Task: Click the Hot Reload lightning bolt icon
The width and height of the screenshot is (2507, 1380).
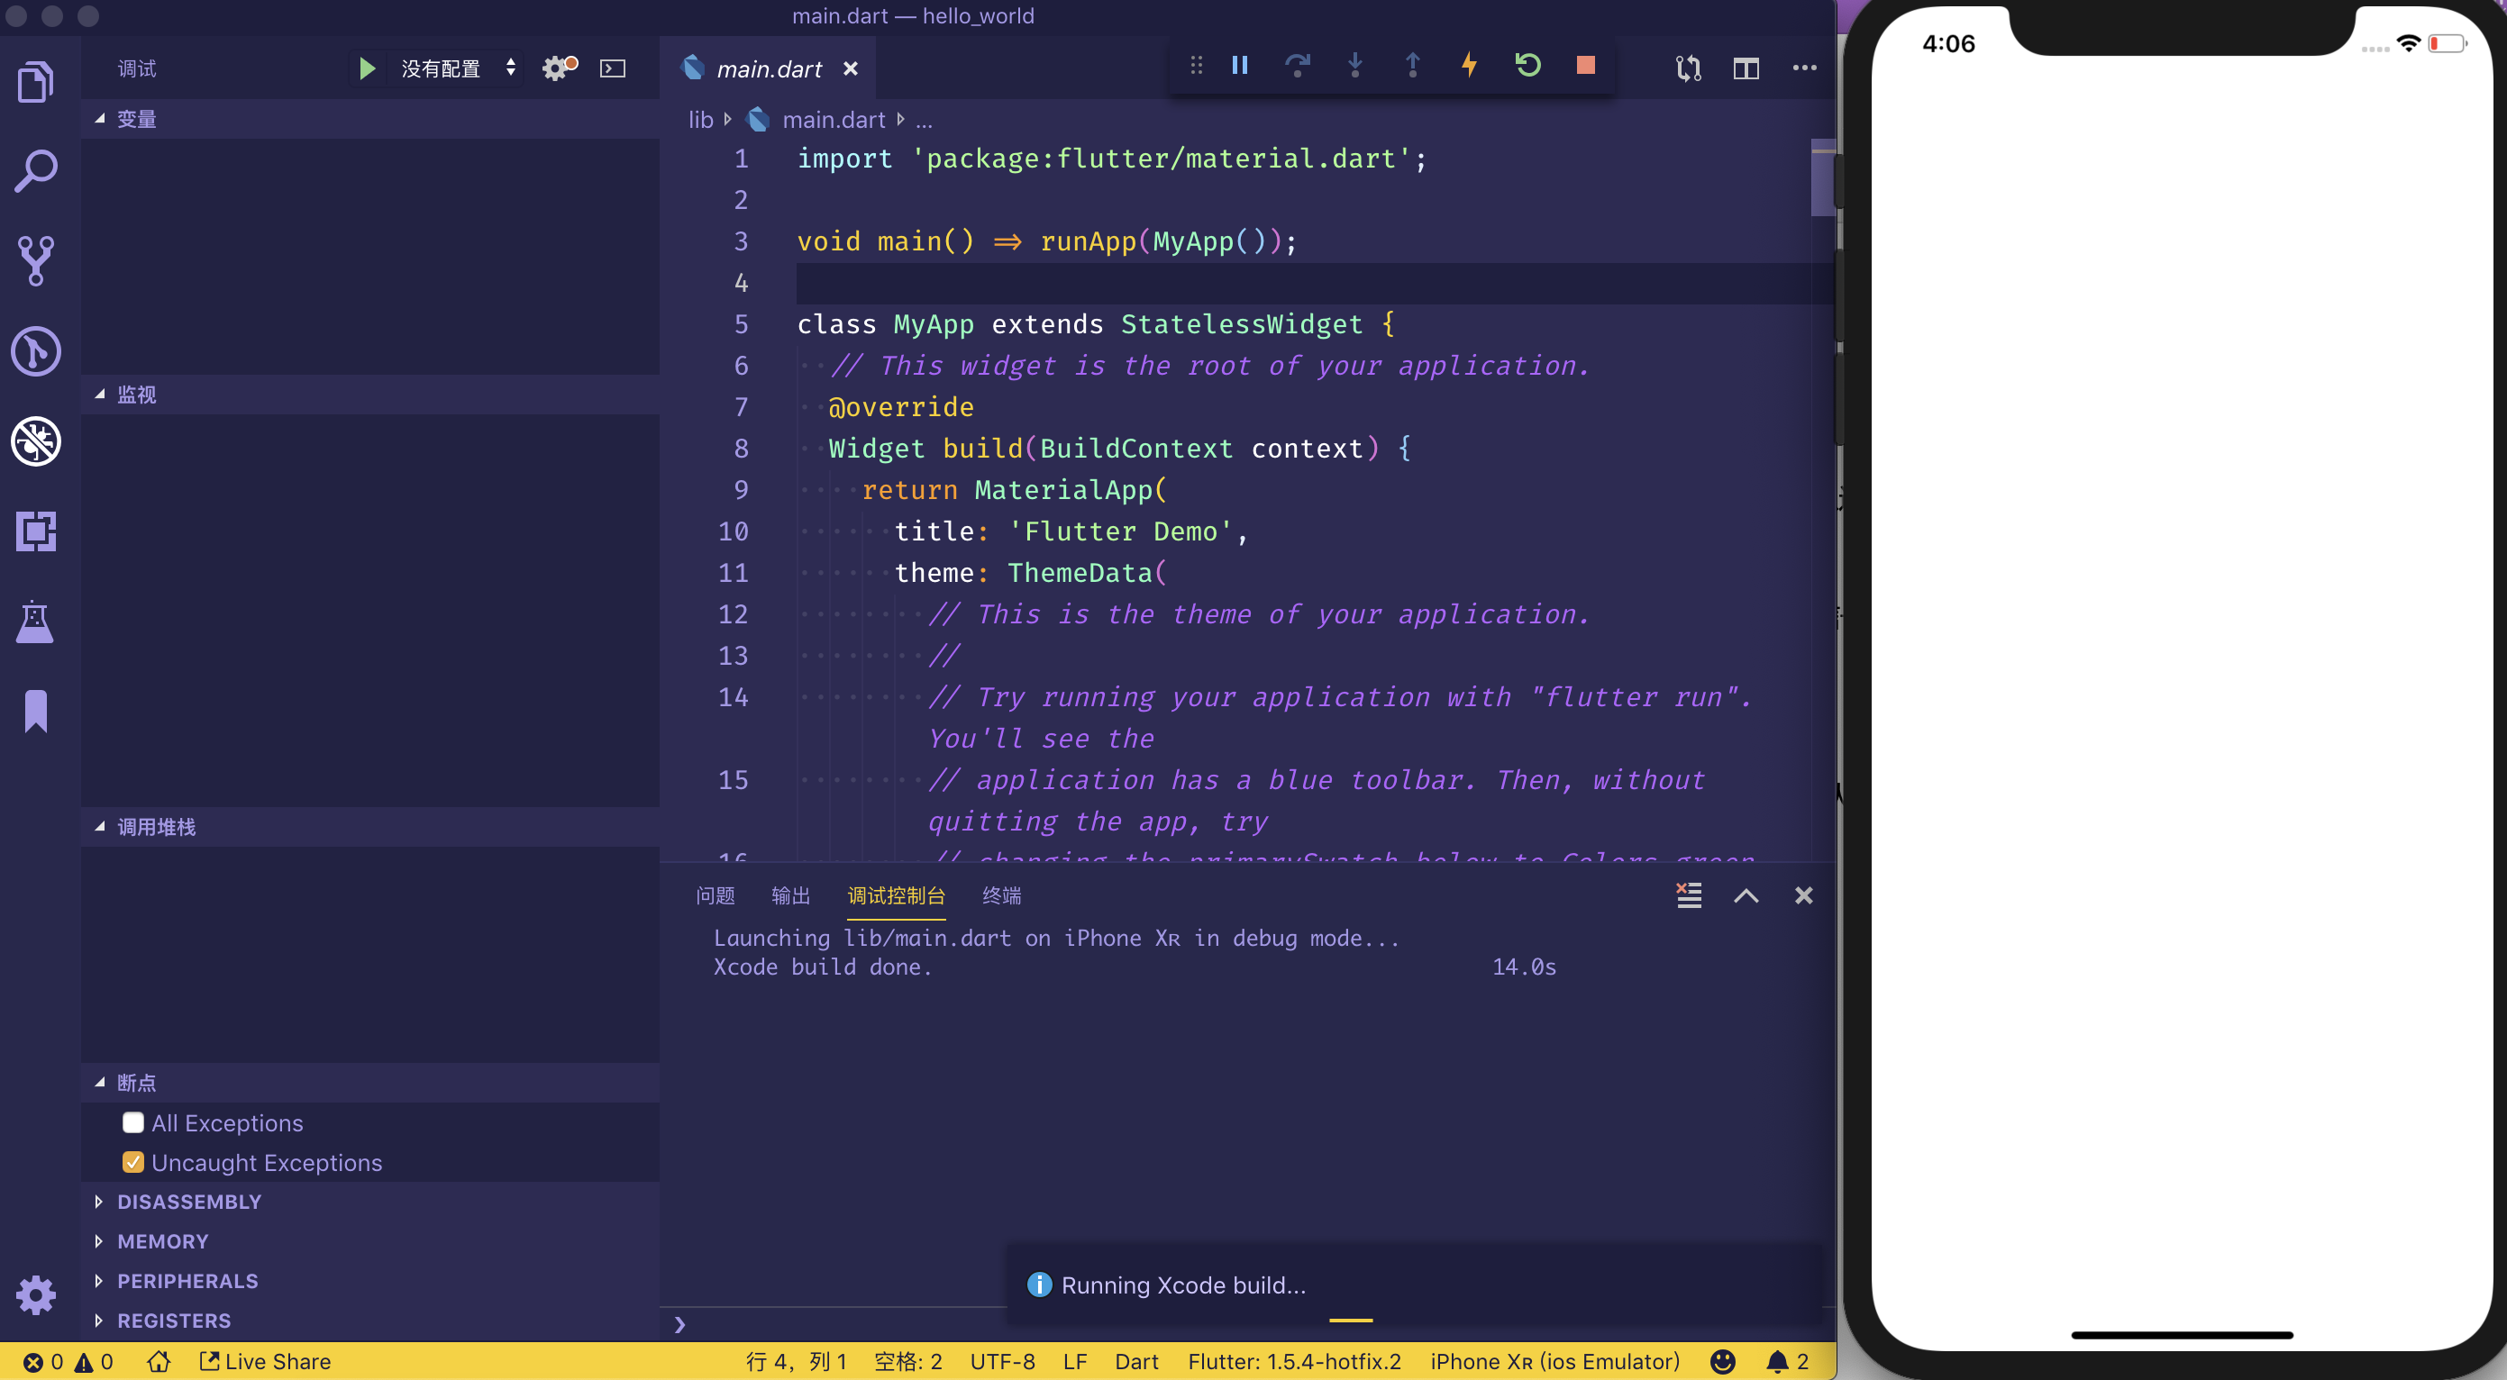Action: tap(1467, 67)
